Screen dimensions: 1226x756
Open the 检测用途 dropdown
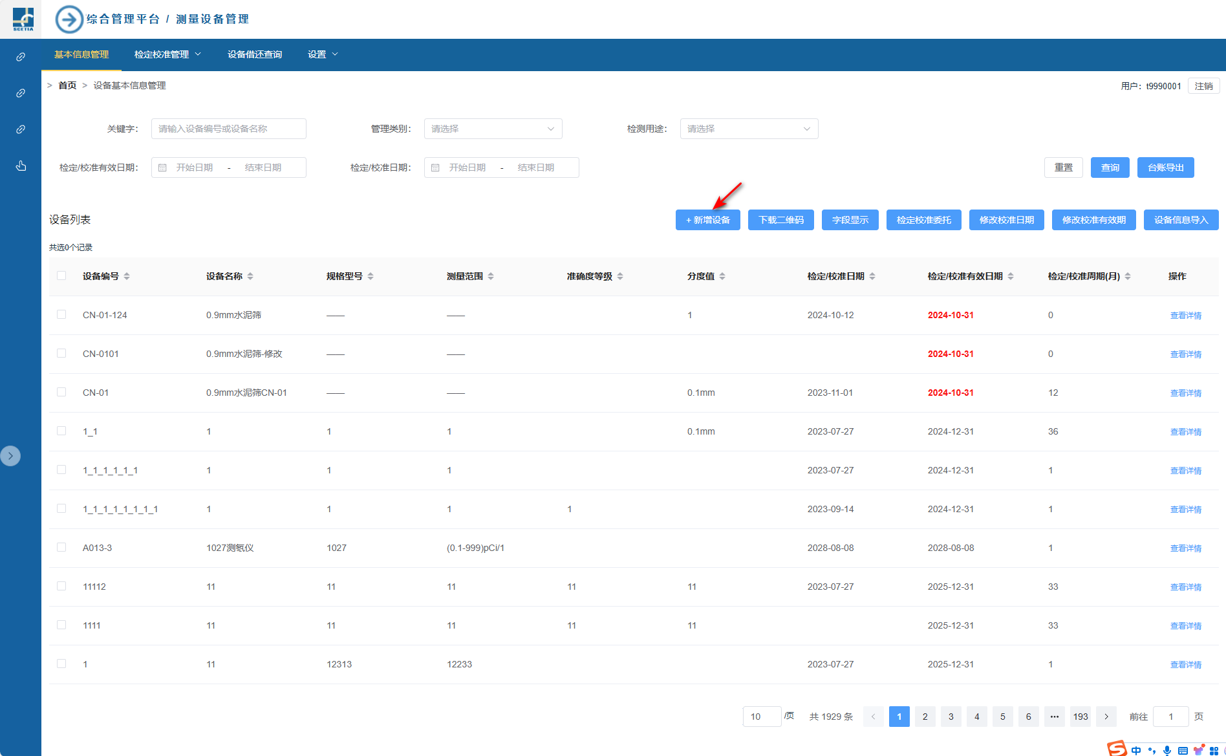749,129
